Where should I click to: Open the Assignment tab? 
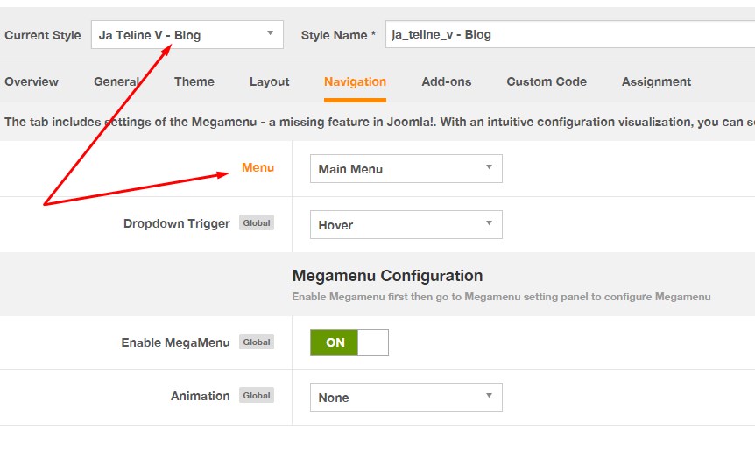[656, 81]
